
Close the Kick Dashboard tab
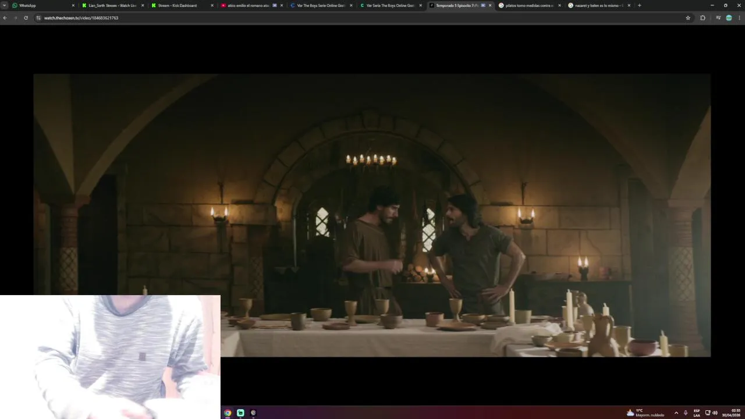click(x=212, y=5)
